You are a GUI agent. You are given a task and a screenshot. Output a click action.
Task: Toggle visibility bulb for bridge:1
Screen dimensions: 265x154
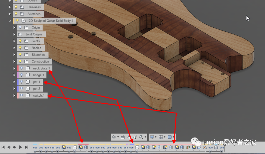(22, 75)
